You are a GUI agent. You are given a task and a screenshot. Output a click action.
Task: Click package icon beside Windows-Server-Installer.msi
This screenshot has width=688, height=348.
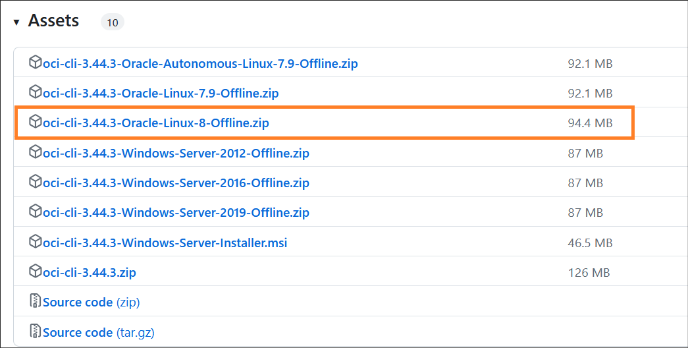click(x=35, y=242)
